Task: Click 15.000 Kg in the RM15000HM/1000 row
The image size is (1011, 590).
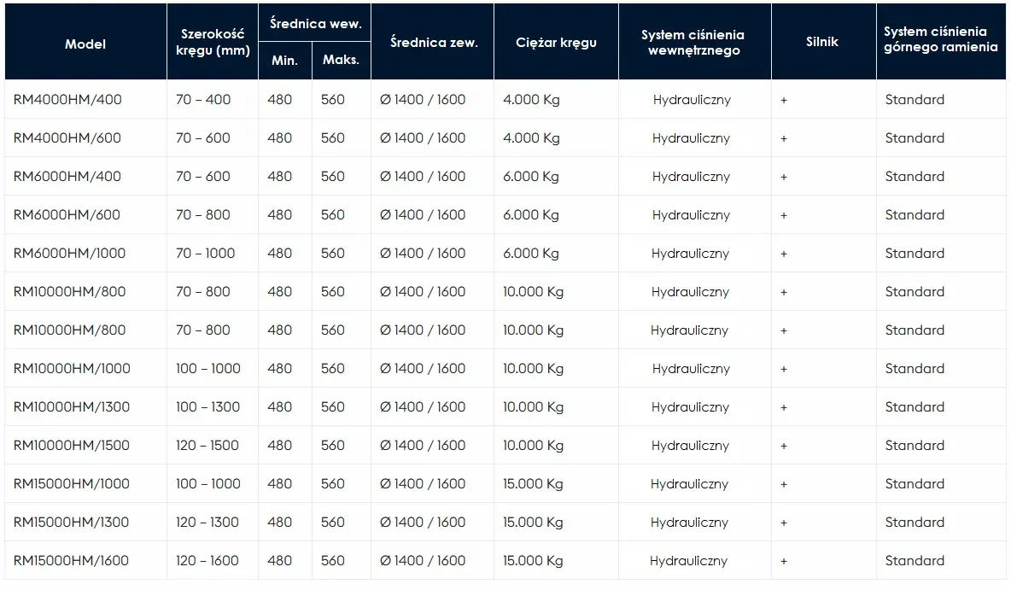Action: tap(533, 484)
